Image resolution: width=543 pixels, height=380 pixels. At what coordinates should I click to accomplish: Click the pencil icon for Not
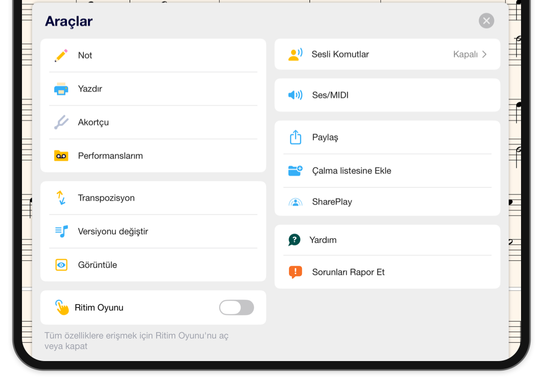(61, 55)
